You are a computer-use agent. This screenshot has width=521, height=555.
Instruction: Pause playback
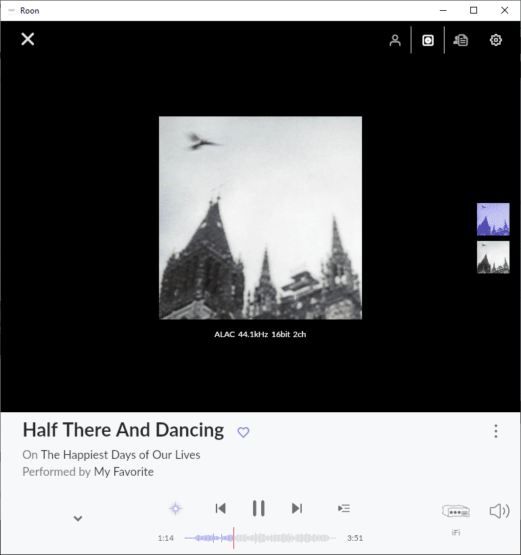(258, 508)
